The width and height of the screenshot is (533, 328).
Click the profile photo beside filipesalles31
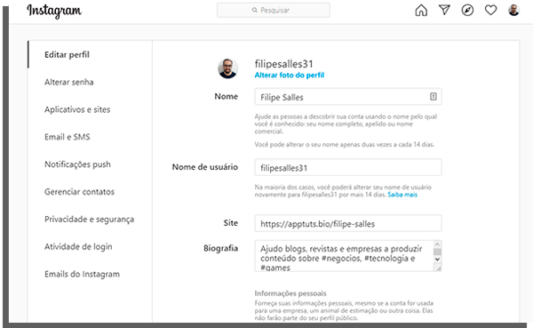(227, 68)
